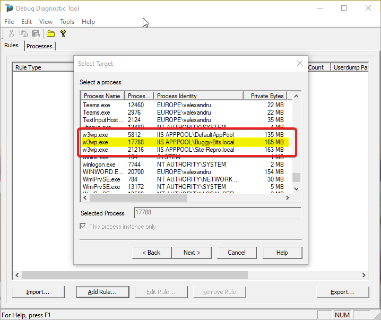This screenshot has width=381, height=320.
Task: Toggle 'This process instance only' checkbox
Action: (x=83, y=227)
